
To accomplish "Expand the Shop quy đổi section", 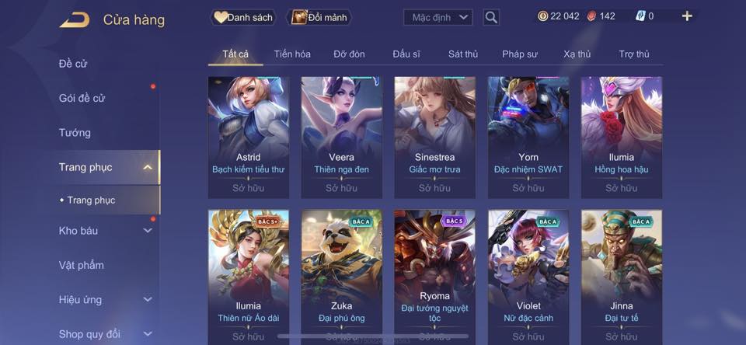I will coord(148,334).
